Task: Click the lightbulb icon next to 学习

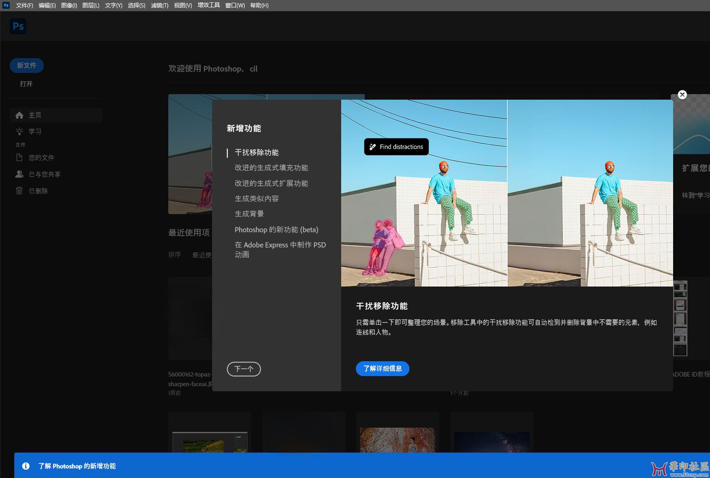Action: click(19, 131)
